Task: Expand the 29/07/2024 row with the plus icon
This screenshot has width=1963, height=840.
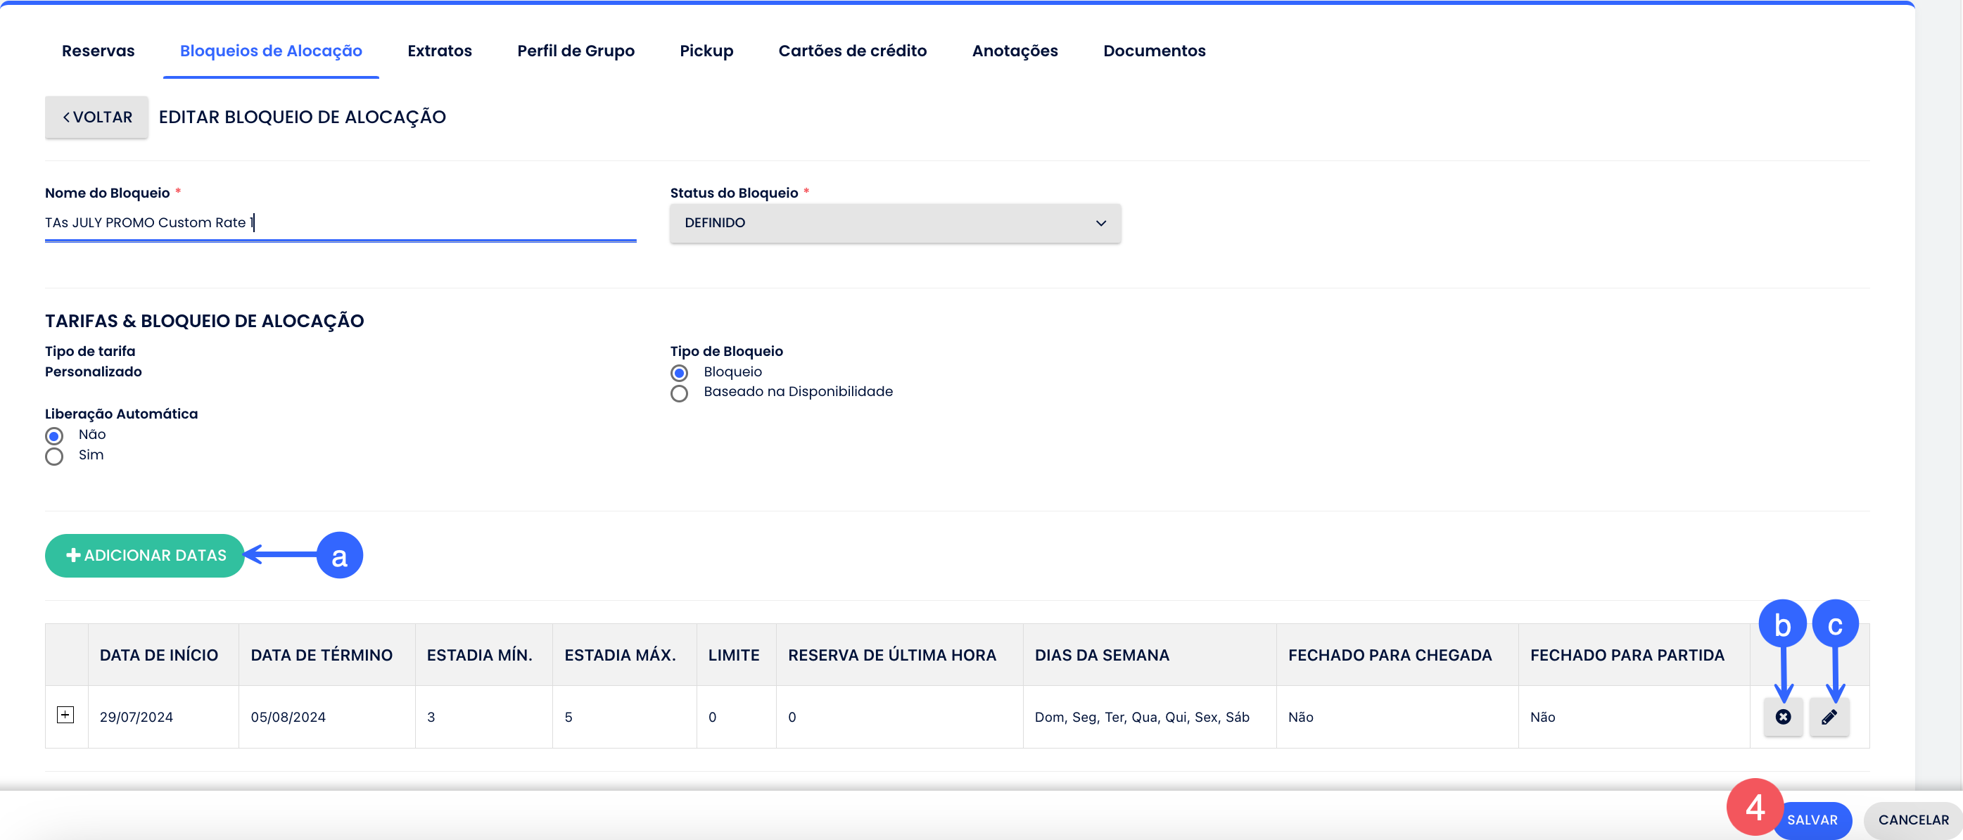Action: coord(65,714)
